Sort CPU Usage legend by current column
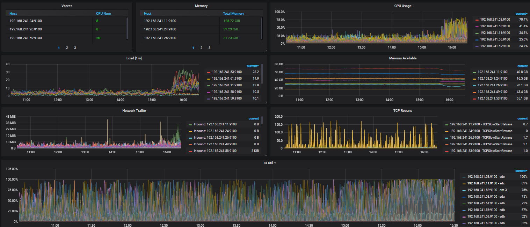The width and height of the screenshot is (530, 227). point(521,14)
